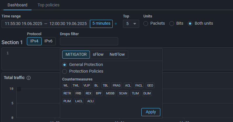Click the Total traffic info icon
Image resolution: width=233 pixels, height=122 pixels.
29,78
